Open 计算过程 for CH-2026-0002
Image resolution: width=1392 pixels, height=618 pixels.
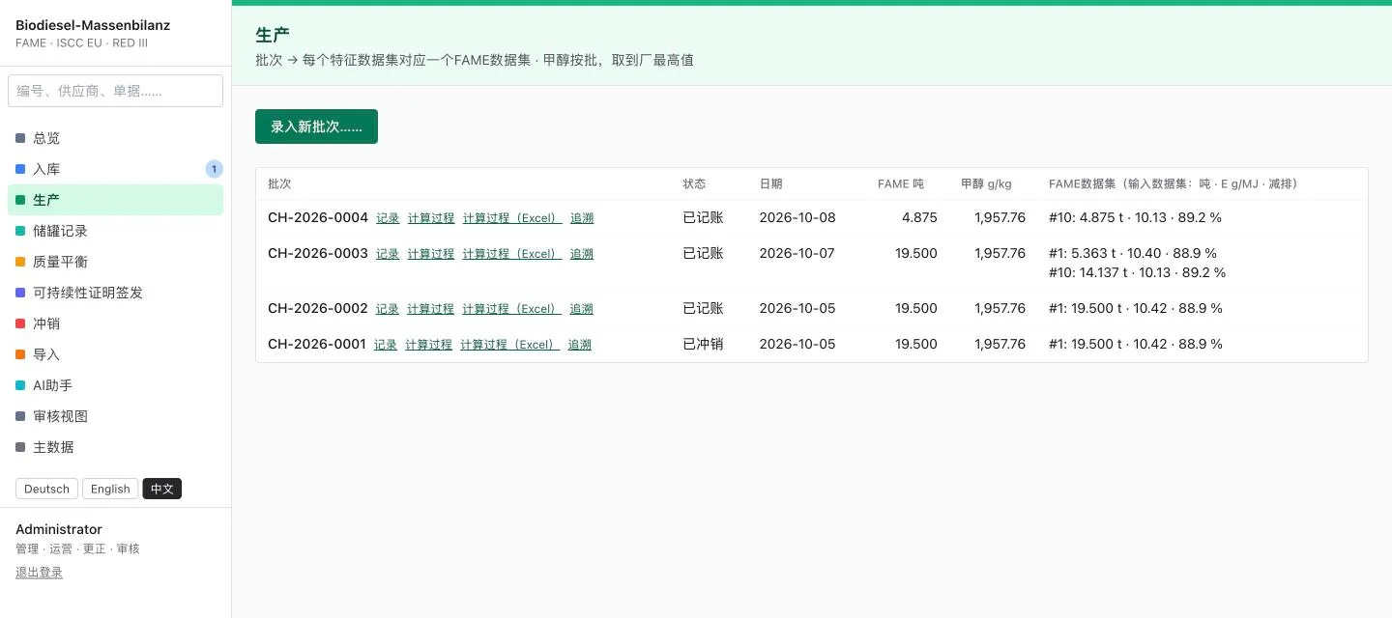click(431, 309)
